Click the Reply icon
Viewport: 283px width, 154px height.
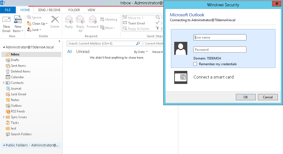point(69,20)
